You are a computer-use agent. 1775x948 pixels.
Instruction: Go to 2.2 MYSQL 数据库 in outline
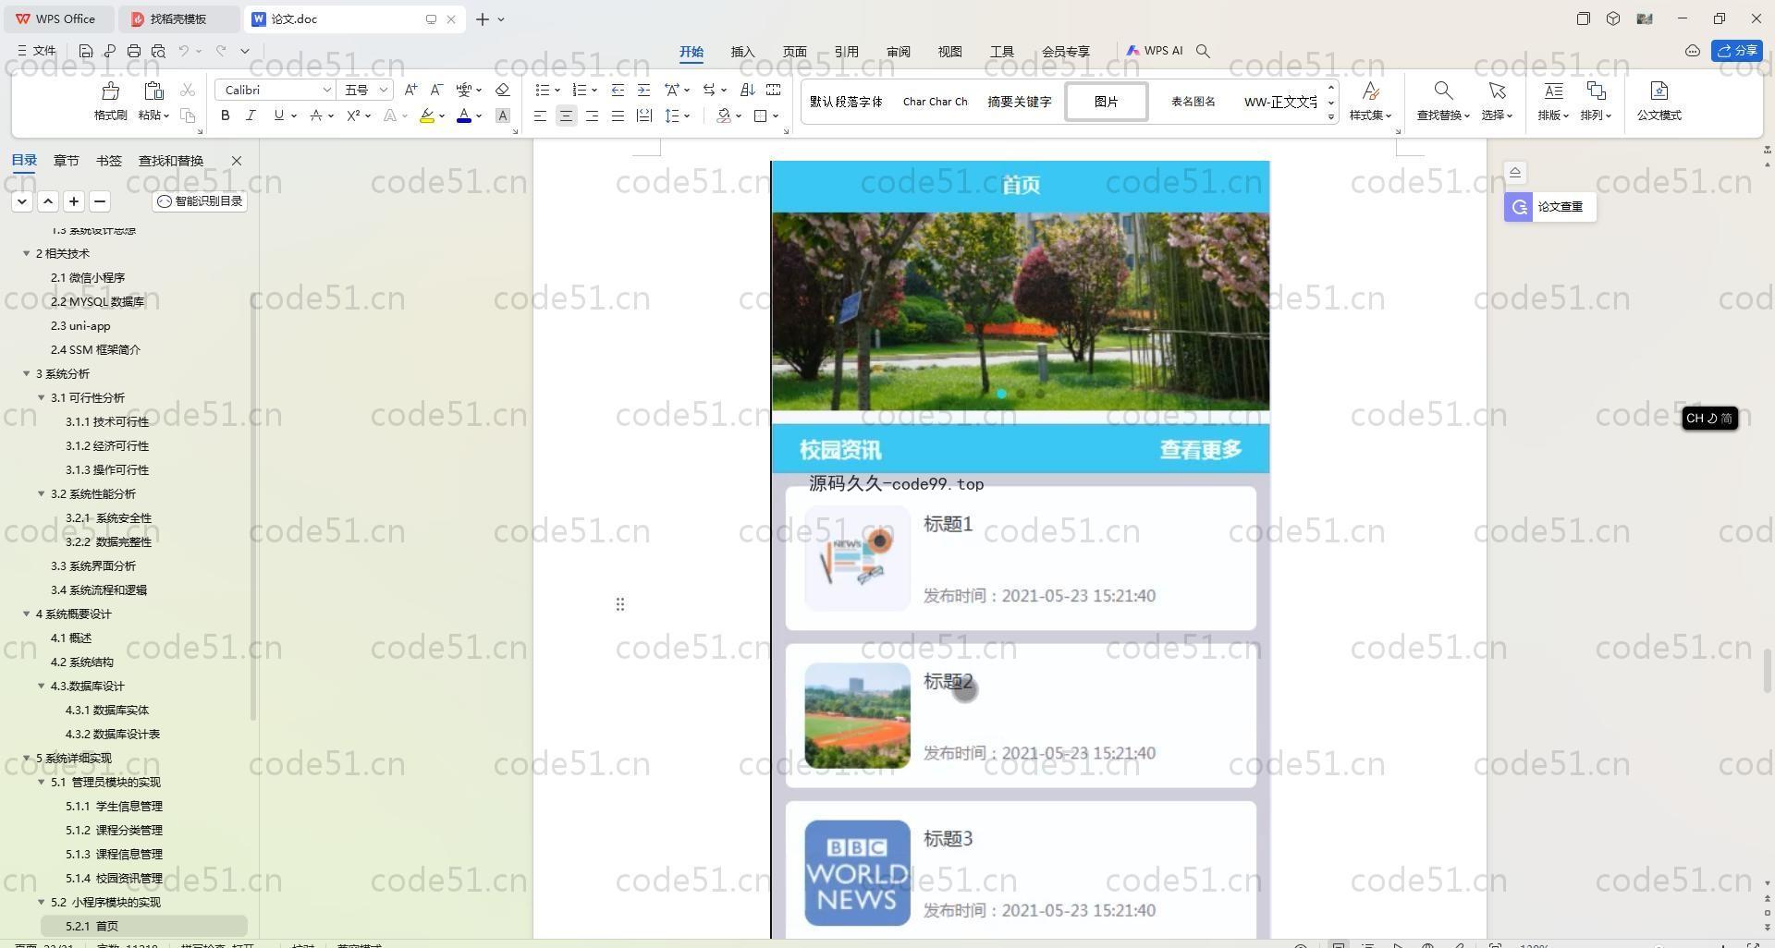97,301
